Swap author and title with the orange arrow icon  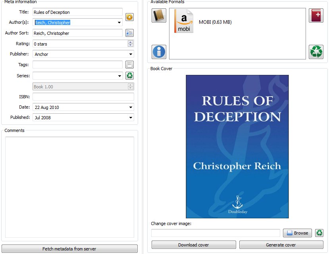[x=129, y=17]
